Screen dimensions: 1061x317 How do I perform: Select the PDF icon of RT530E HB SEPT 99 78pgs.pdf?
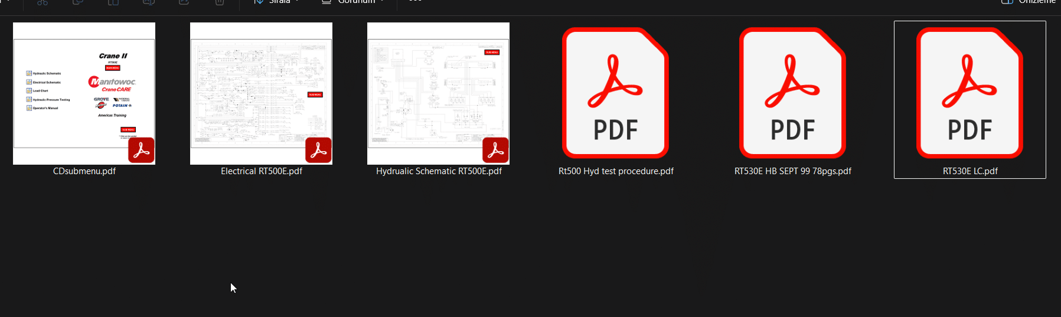point(792,93)
